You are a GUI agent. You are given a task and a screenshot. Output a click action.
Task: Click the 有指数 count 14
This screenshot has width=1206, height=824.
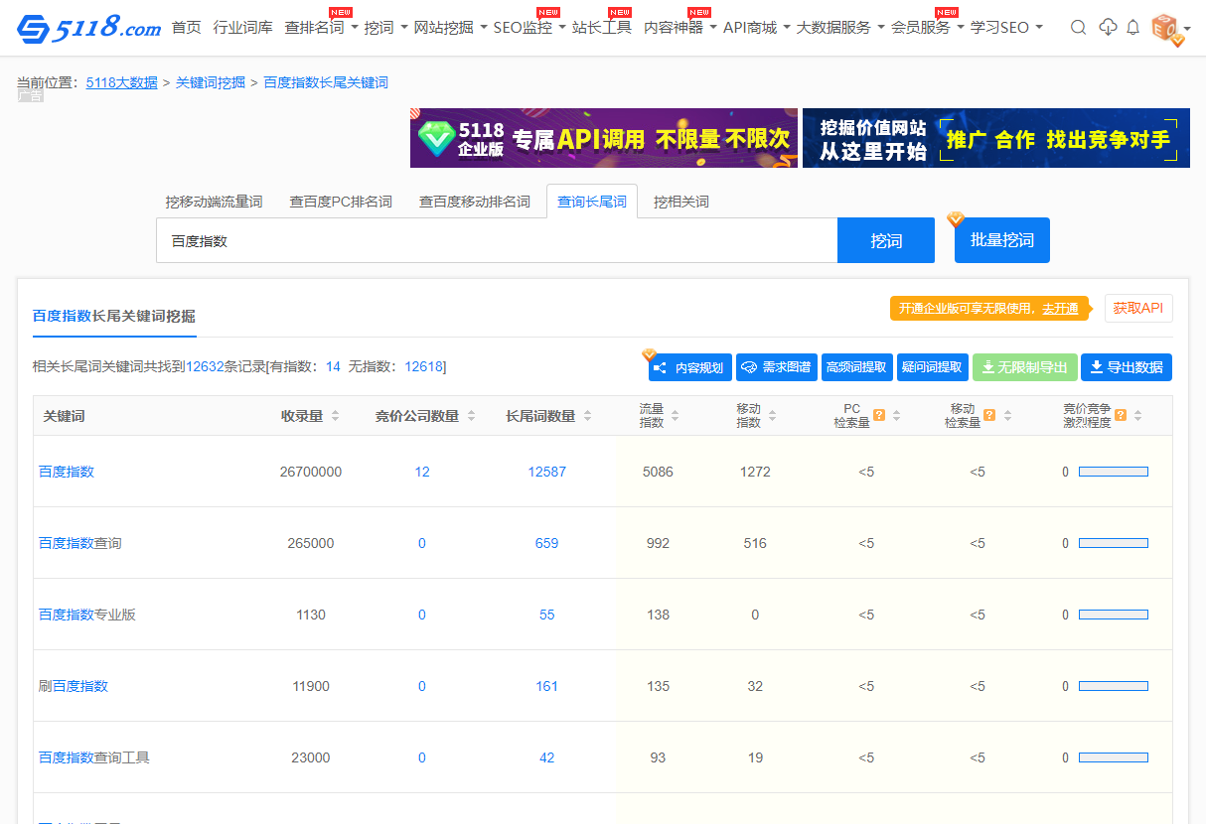pyautogui.click(x=333, y=366)
